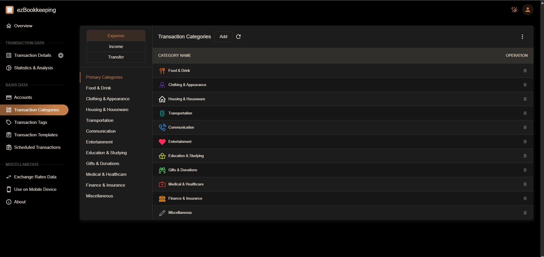Select Education & Studying in left category list
544x257 pixels.
click(116, 153)
